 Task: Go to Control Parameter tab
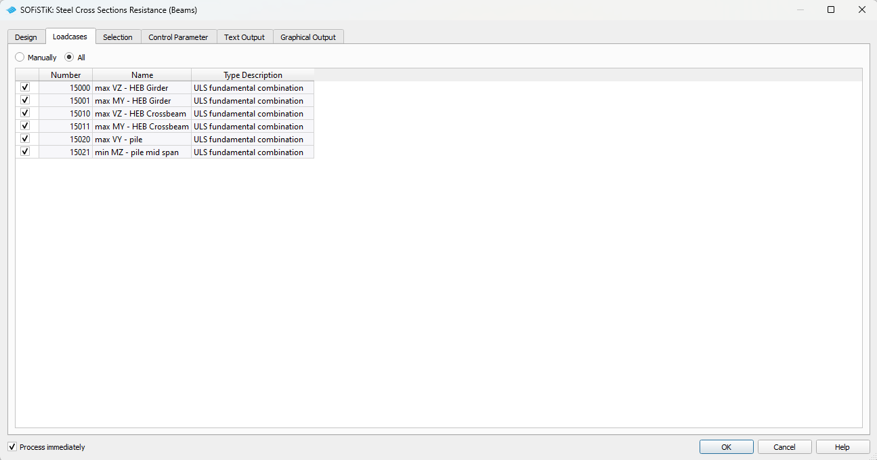(178, 37)
